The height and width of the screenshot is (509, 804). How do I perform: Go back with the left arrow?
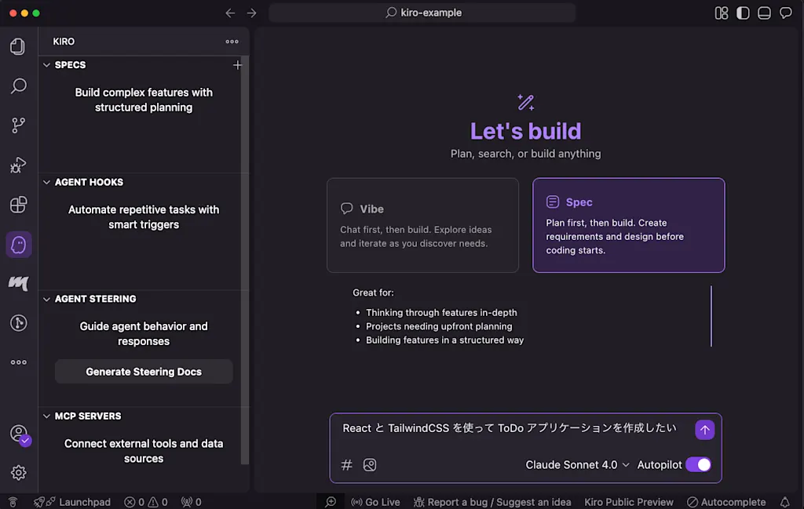coord(230,13)
